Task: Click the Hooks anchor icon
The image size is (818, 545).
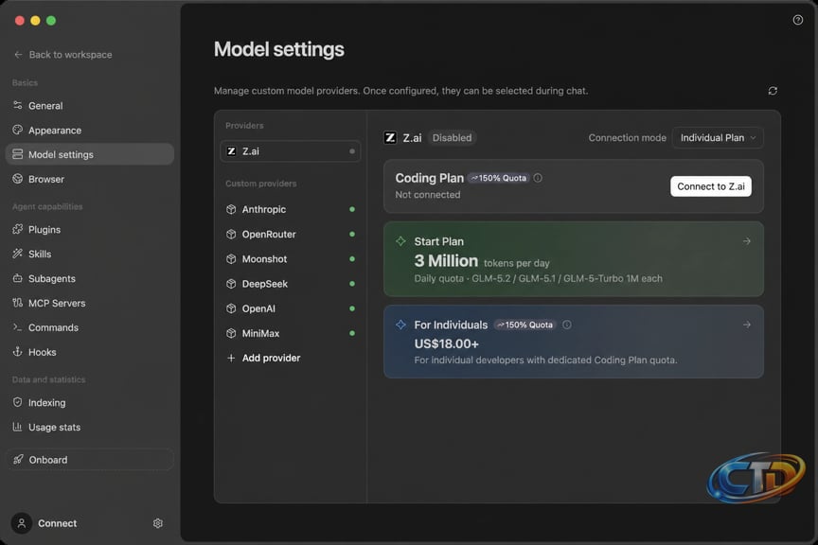Action: pyautogui.click(x=18, y=352)
